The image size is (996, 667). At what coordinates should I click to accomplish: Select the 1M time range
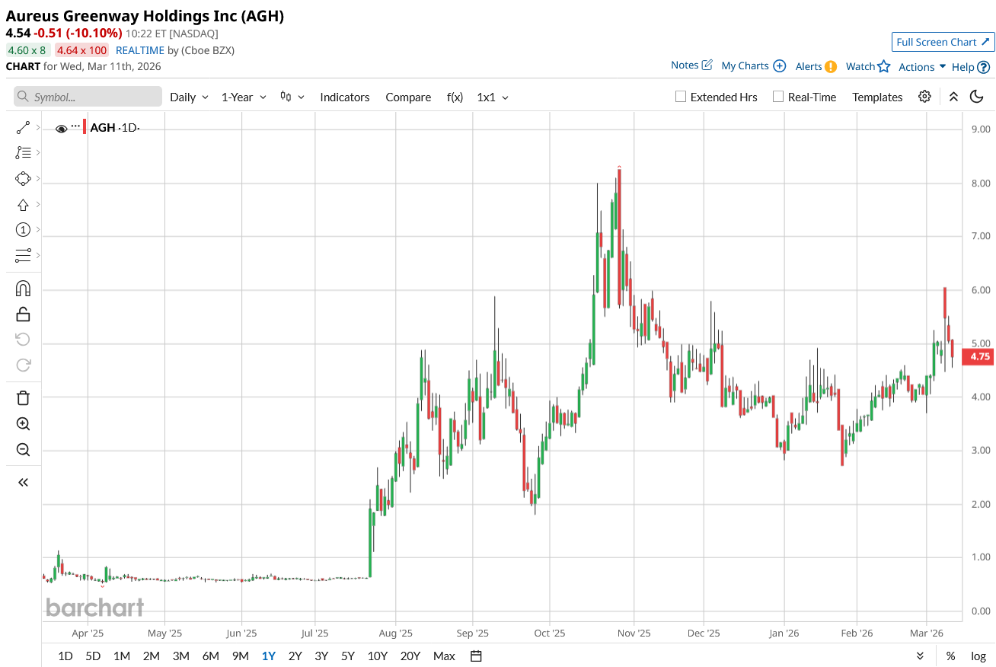coord(122,656)
